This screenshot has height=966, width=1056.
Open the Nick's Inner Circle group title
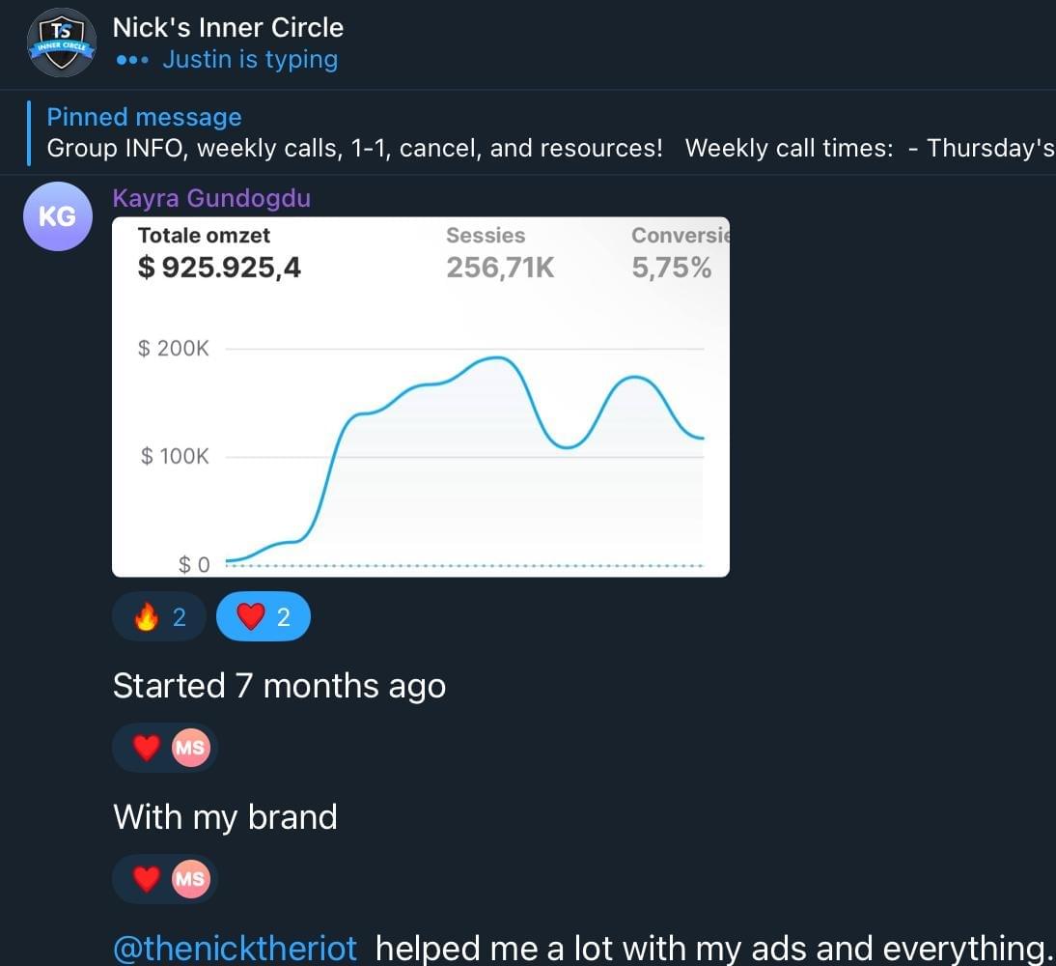tap(228, 27)
